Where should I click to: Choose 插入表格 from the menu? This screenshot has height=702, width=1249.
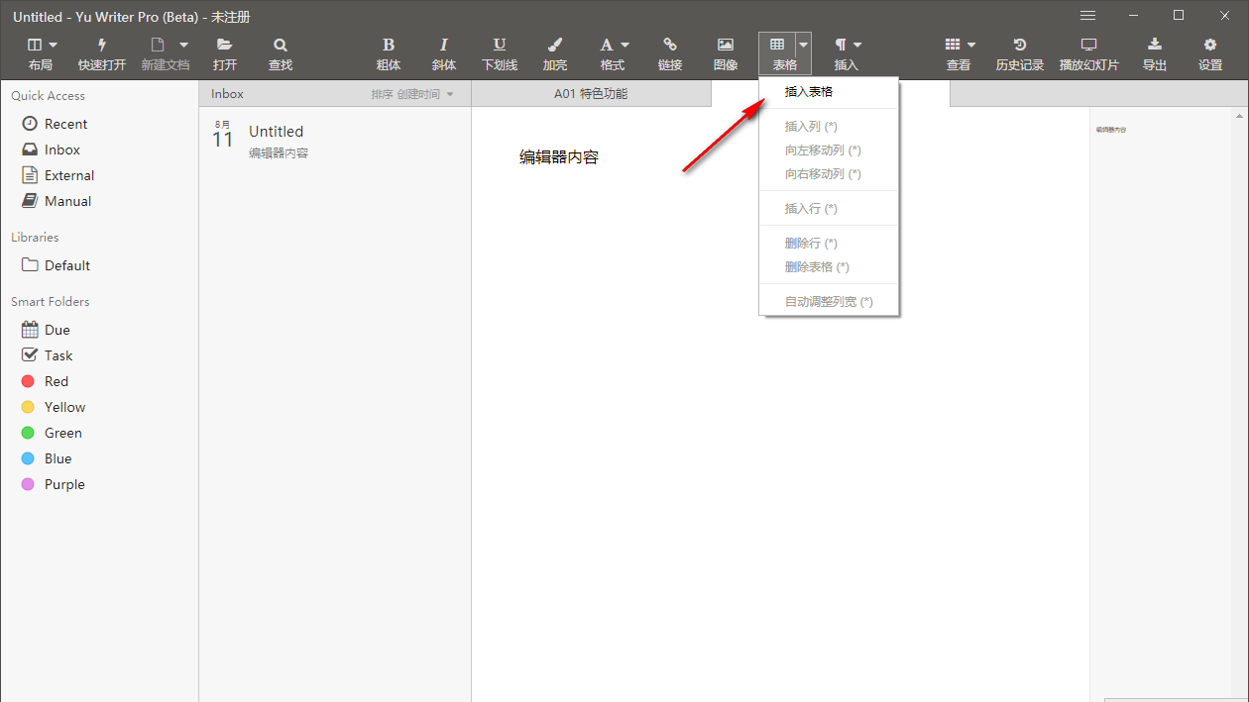tap(829, 92)
